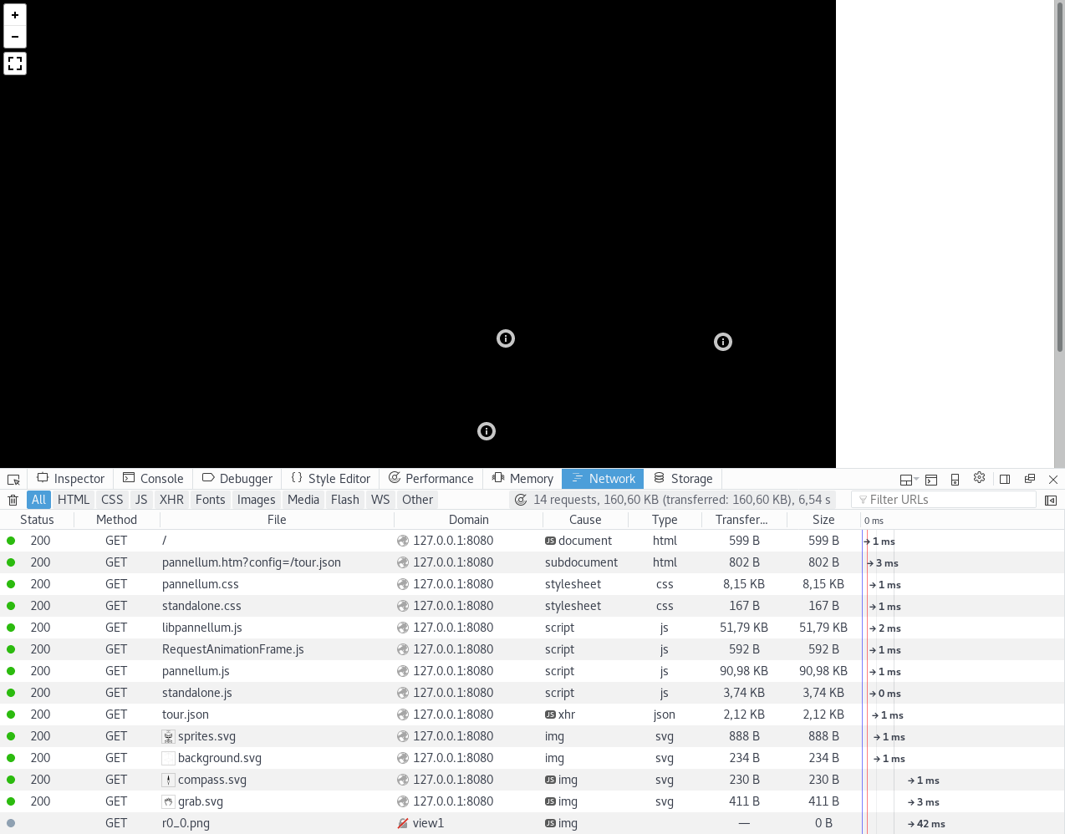
Task: Expand the hotspot info icon in the panorama
Action: coord(505,338)
